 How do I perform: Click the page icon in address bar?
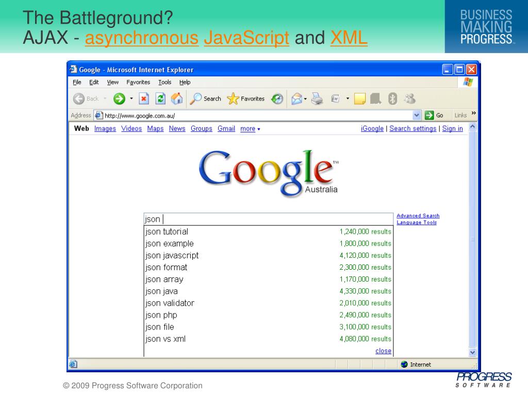(x=98, y=115)
